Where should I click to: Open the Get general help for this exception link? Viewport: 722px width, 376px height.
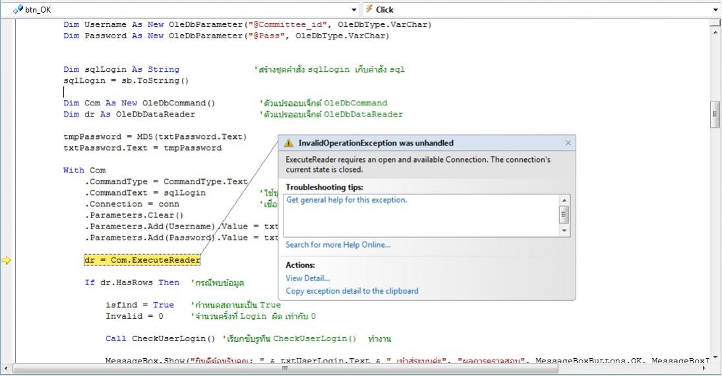347,200
